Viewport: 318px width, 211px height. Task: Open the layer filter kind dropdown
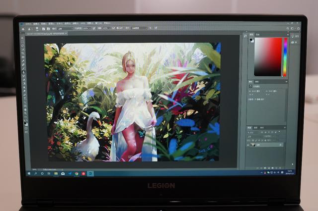click(254, 132)
